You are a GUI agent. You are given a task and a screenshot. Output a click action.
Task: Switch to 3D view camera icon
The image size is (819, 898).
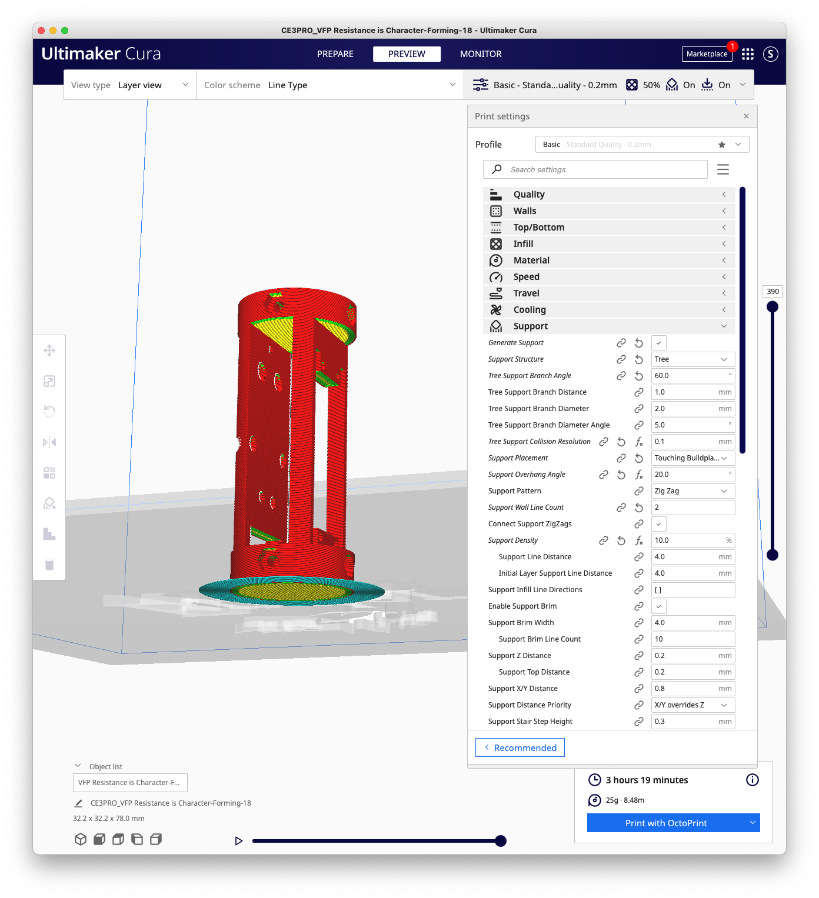(81, 839)
